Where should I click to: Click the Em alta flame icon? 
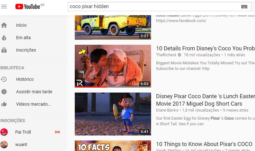pyautogui.click(x=4, y=38)
